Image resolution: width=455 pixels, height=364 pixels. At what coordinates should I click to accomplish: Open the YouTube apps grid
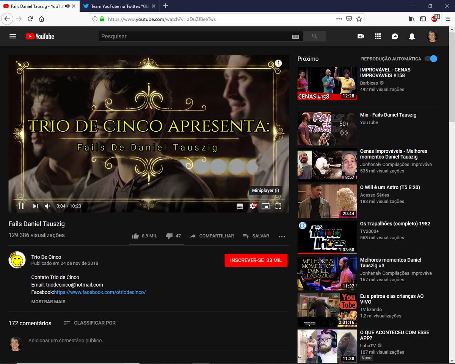[x=378, y=36]
